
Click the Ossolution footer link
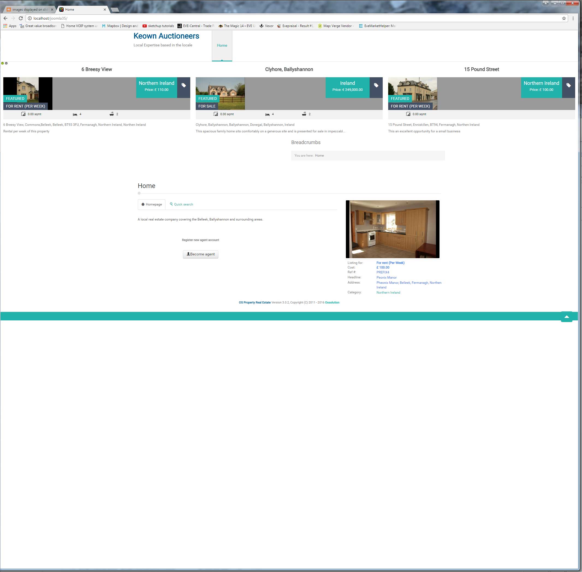pos(332,303)
